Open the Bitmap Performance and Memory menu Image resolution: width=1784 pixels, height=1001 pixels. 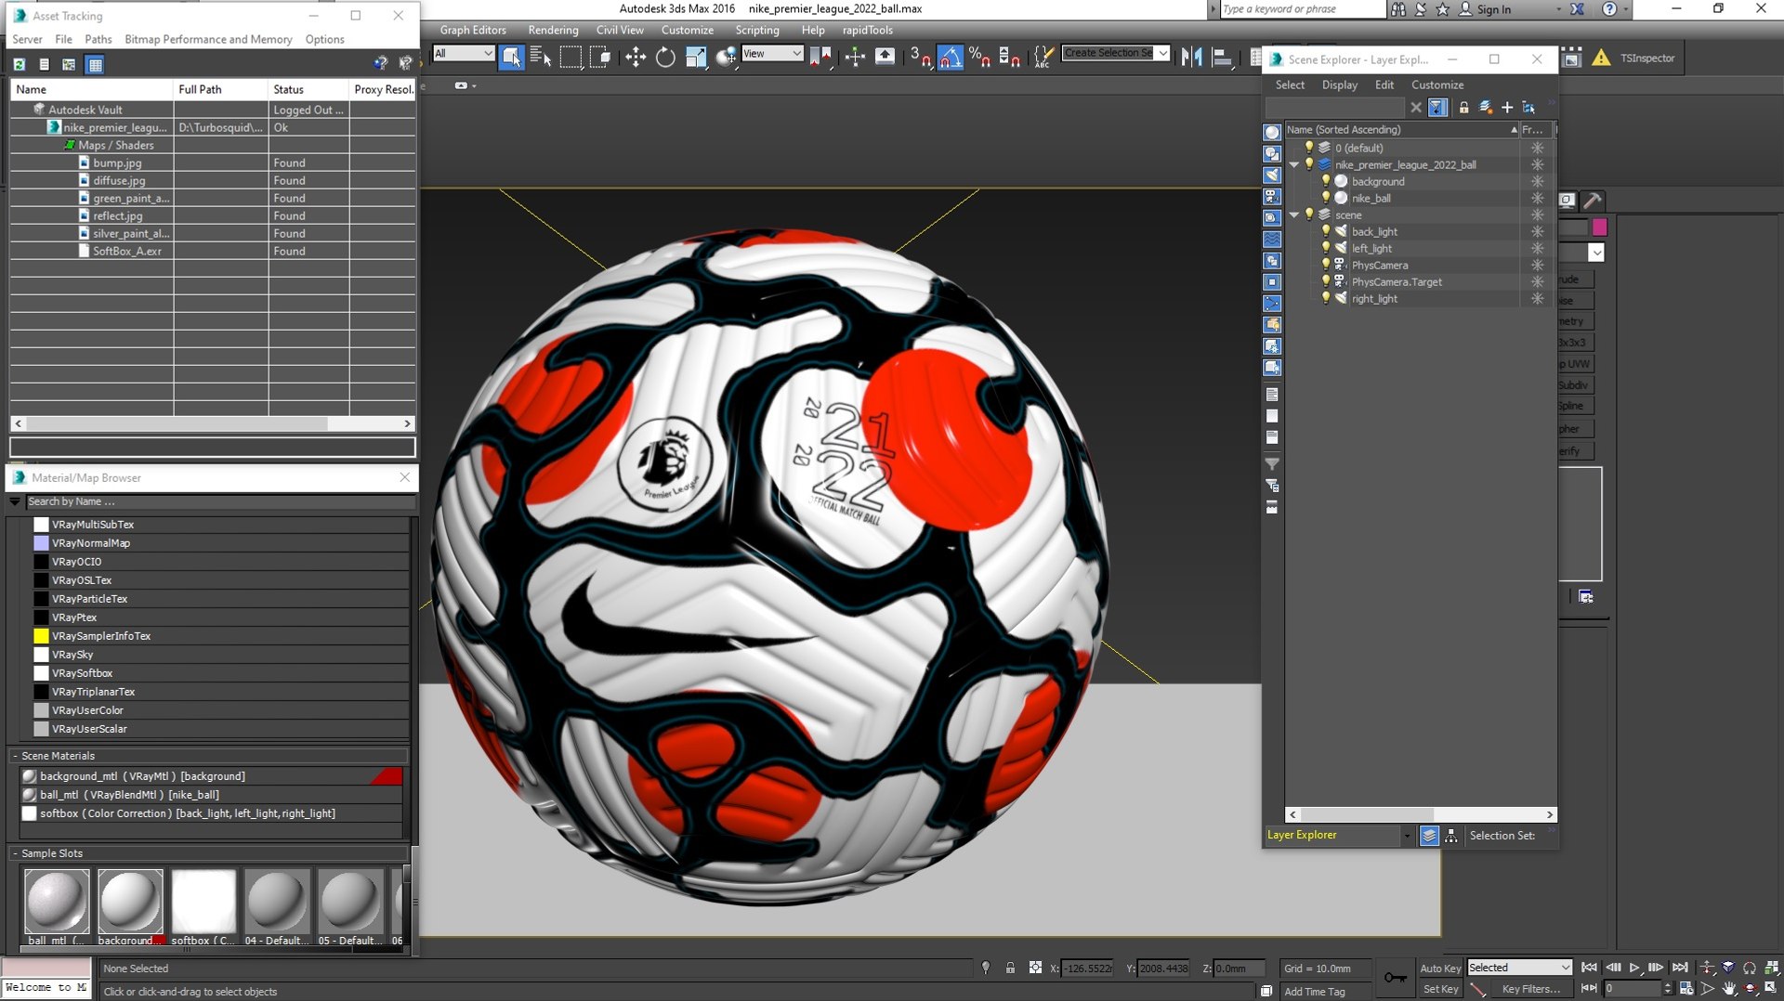pyautogui.click(x=208, y=39)
